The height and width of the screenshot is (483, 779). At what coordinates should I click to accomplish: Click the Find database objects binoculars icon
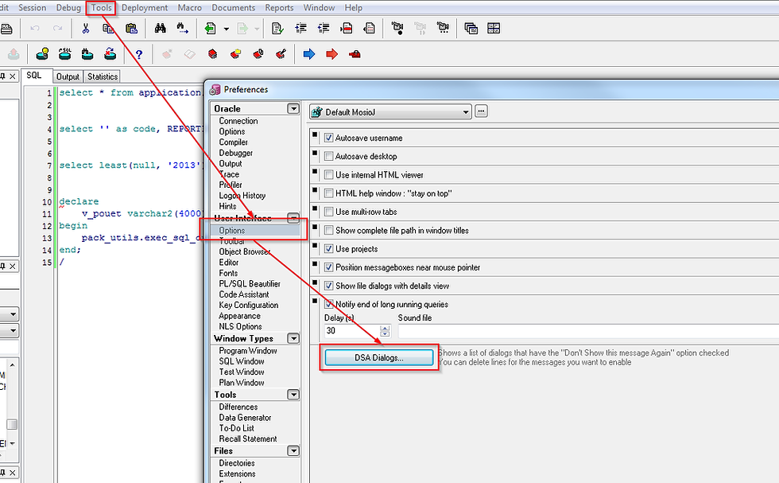pos(87,54)
